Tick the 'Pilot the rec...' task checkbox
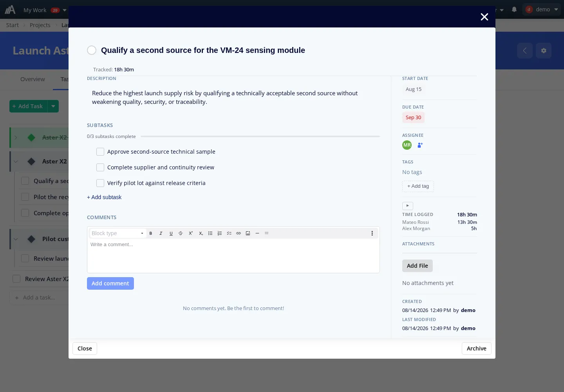This screenshot has width=564, height=392. (x=25, y=197)
